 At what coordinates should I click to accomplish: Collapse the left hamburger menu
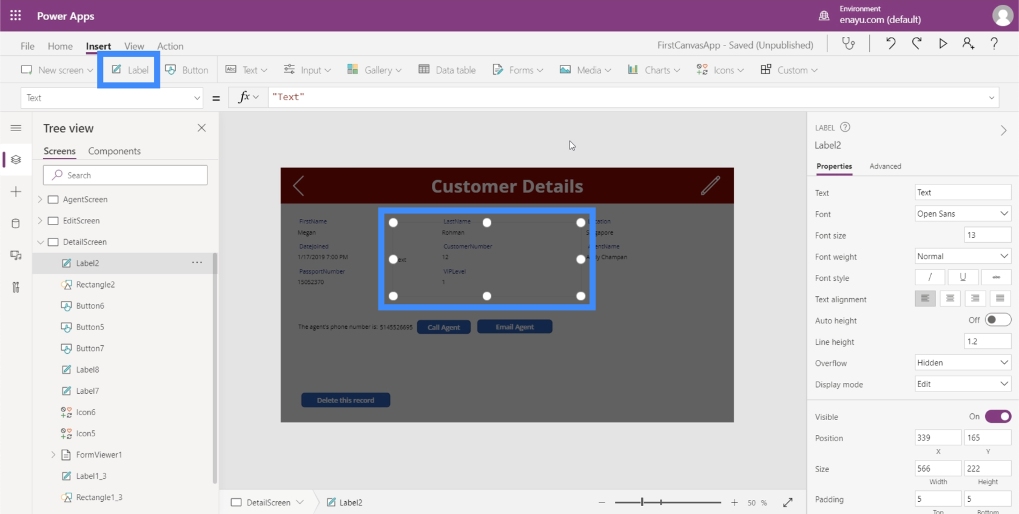[x=16, y=128]
